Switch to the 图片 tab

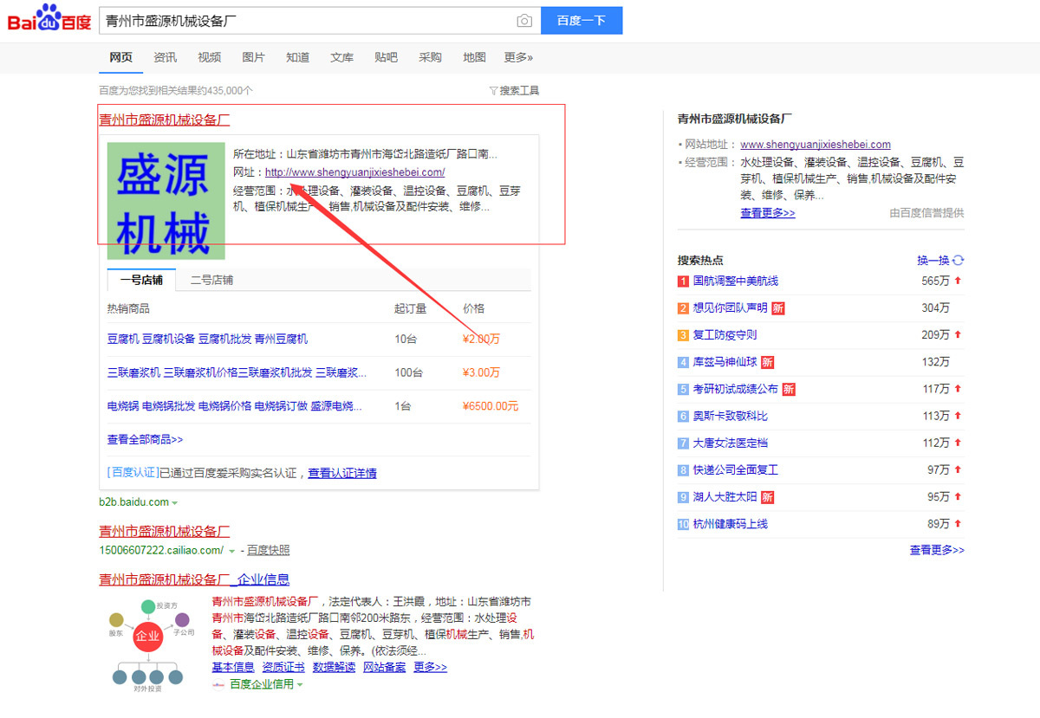click(253, 57)
